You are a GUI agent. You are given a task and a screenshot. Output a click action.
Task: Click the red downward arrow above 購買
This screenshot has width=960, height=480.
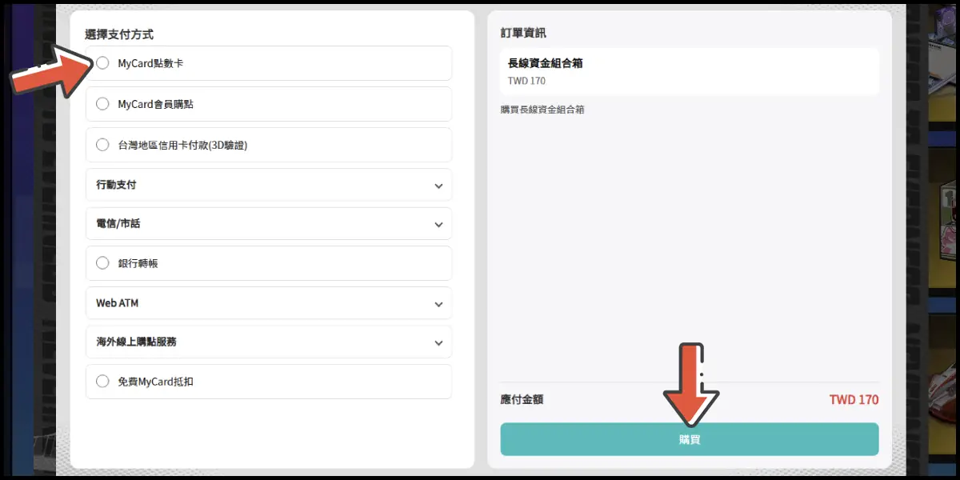(x=690, y=384)
